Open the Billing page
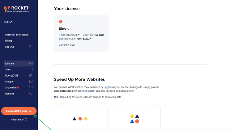Image resolution: width=235 pixels, height=130 pixels. (x=9, y=41)
